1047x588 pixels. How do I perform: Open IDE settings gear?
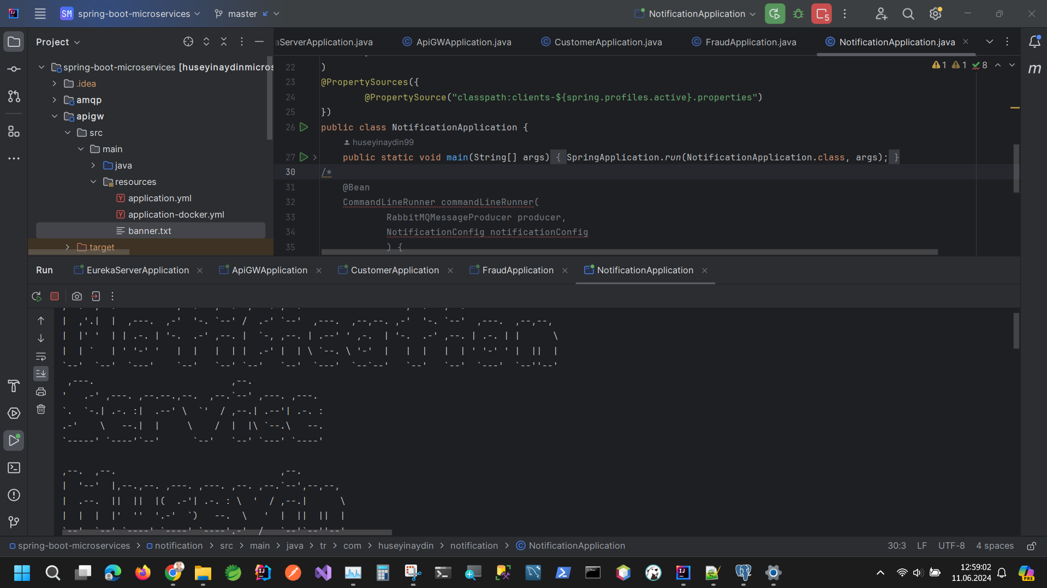(936, 14)
